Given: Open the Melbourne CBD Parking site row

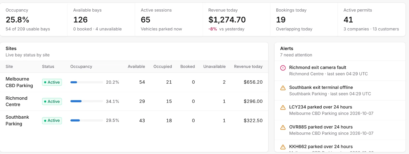Looking at the screenshot, I should (134, 82).
